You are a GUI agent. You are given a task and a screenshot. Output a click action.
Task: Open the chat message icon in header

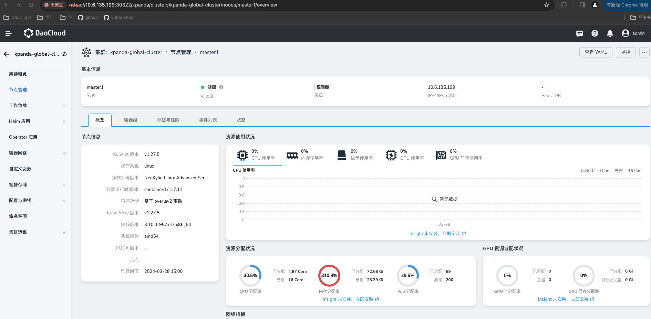[579, 33]
